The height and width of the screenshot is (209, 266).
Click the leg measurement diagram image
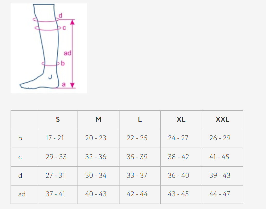48,48
